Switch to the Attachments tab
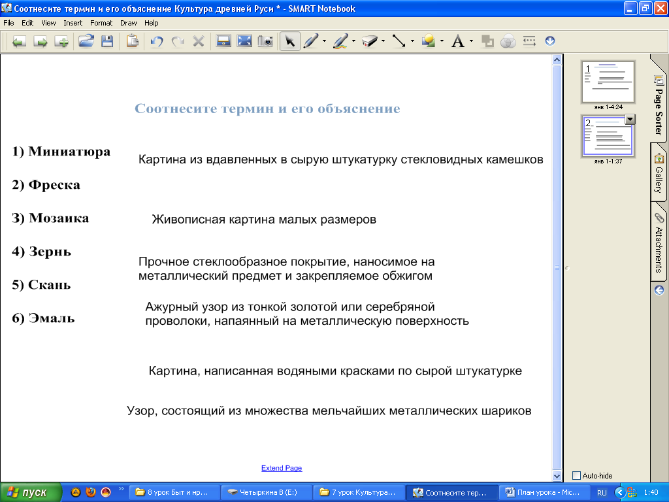The height and width of the screenshot is (502, 669). coord(659,243)
